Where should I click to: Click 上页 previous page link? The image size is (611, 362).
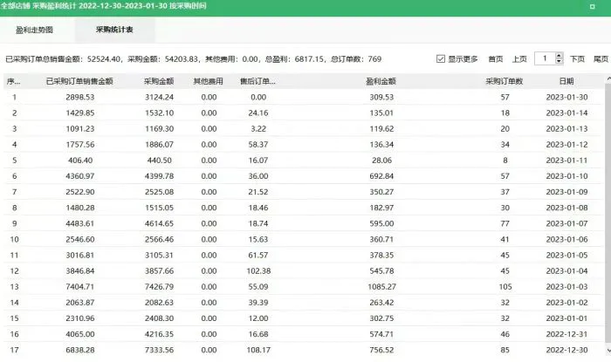(518, 59)
